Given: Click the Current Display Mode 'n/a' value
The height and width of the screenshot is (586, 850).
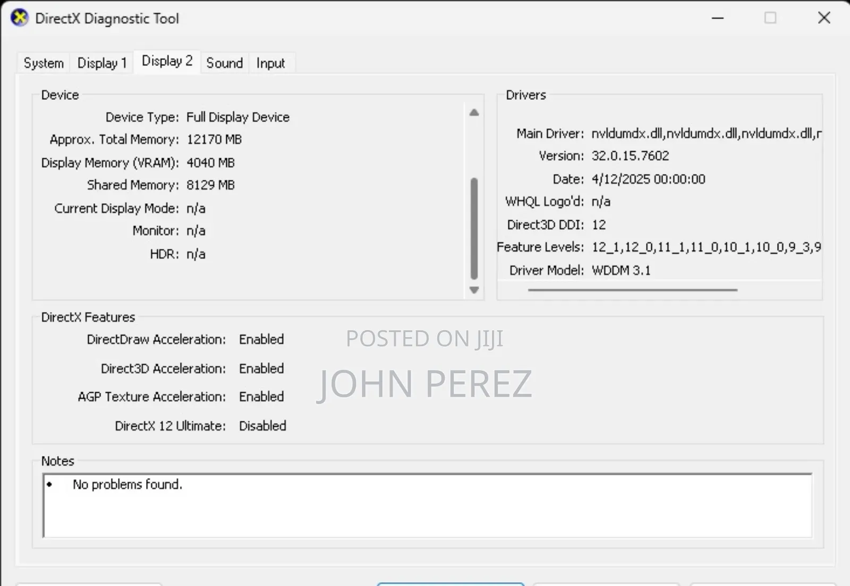Looking at the screenshot, I should click(x=196, y=209).
